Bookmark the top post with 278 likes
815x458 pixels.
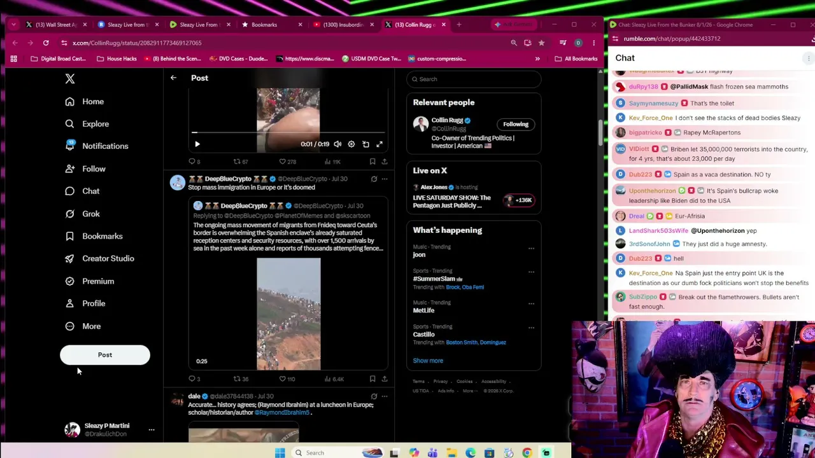pyautogui.click(x=372, y=162)
